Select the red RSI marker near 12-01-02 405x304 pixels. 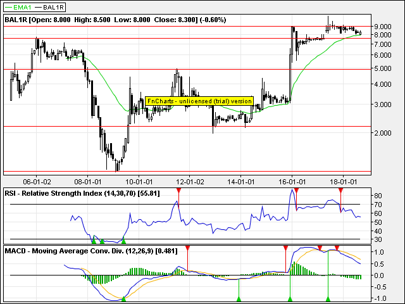click(178, 191)
